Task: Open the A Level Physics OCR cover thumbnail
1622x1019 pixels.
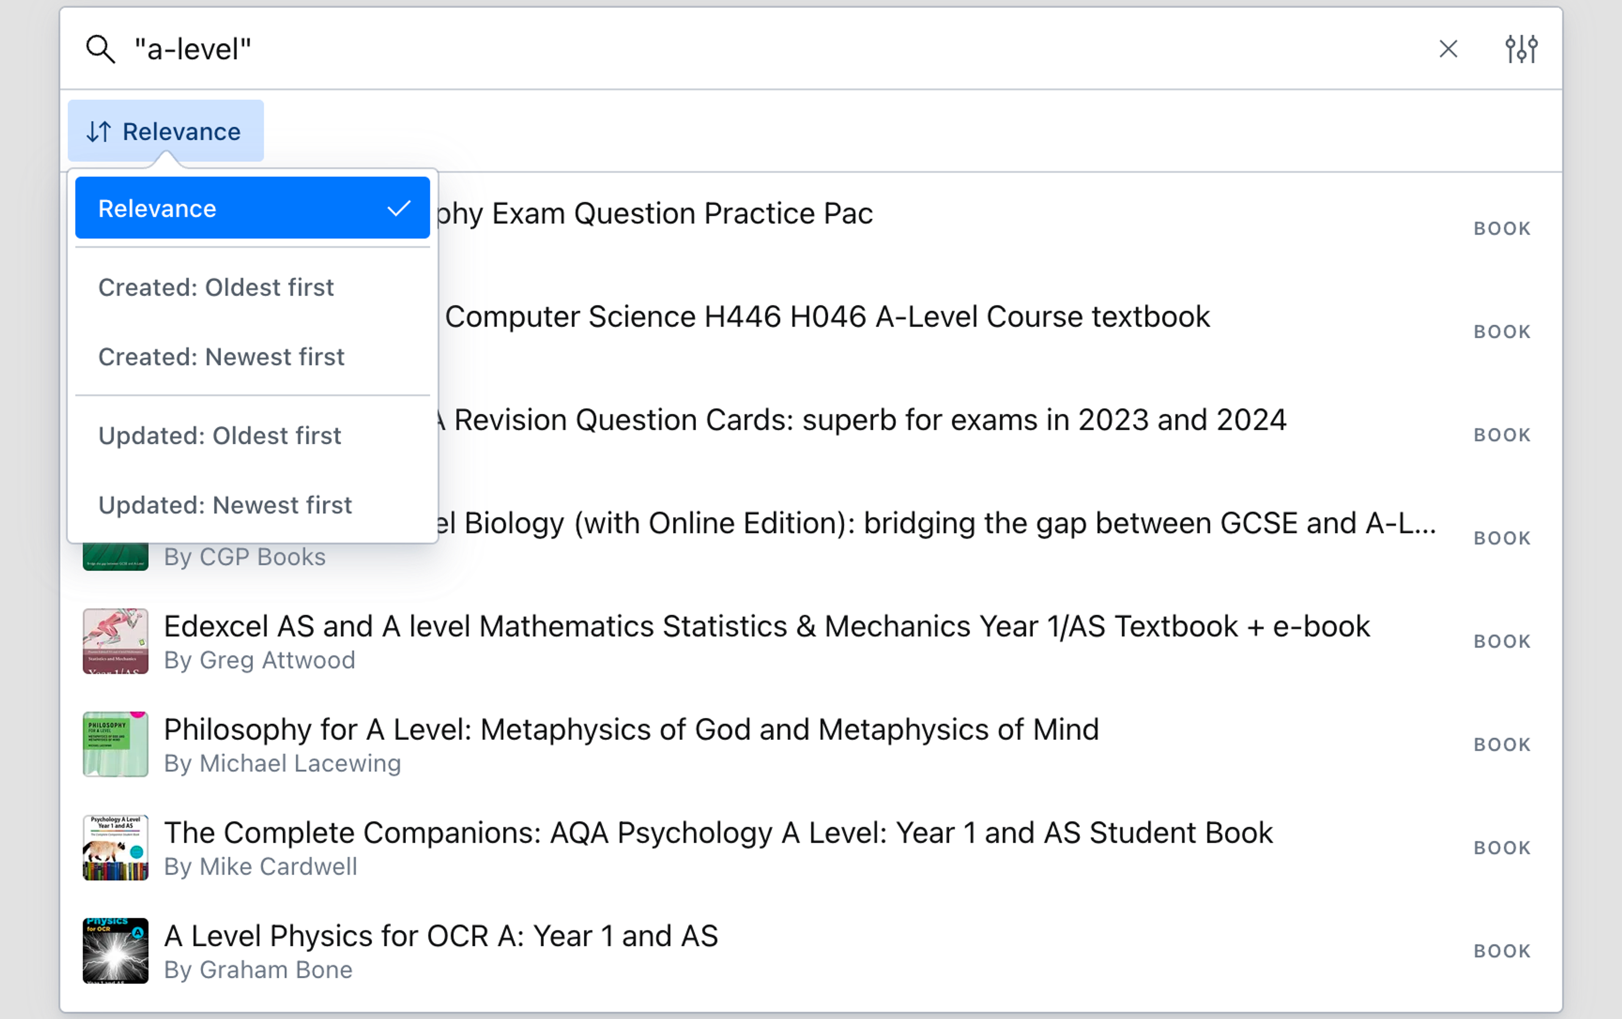Action: pos(115,951)
